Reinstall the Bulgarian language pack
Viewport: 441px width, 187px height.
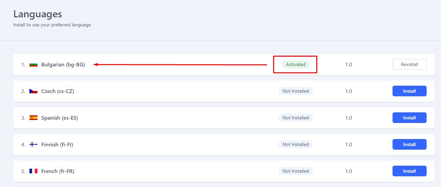(x=409, y=64)
